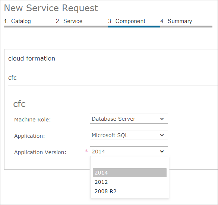Open the Summary step
This screenshot has width=218, height=205.
[x=176, y=21]
